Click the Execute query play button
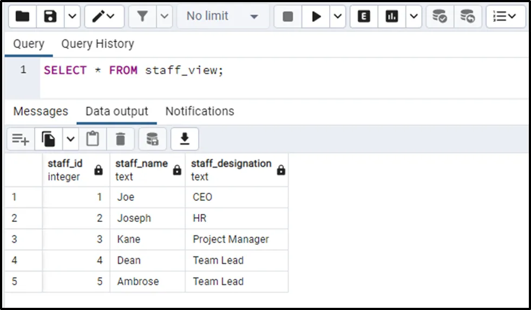The height and width of the screenshot is (310, 531). click(x=316, y=17)
